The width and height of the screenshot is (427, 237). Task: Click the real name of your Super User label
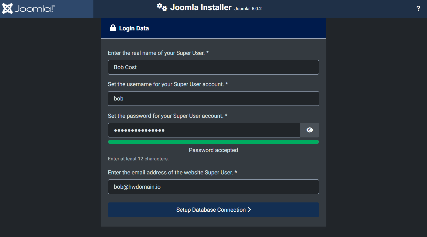pos(158,53)
